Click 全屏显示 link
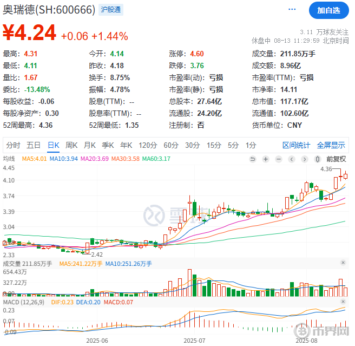This screenshot has height=346, width=355. click(331, 145)
